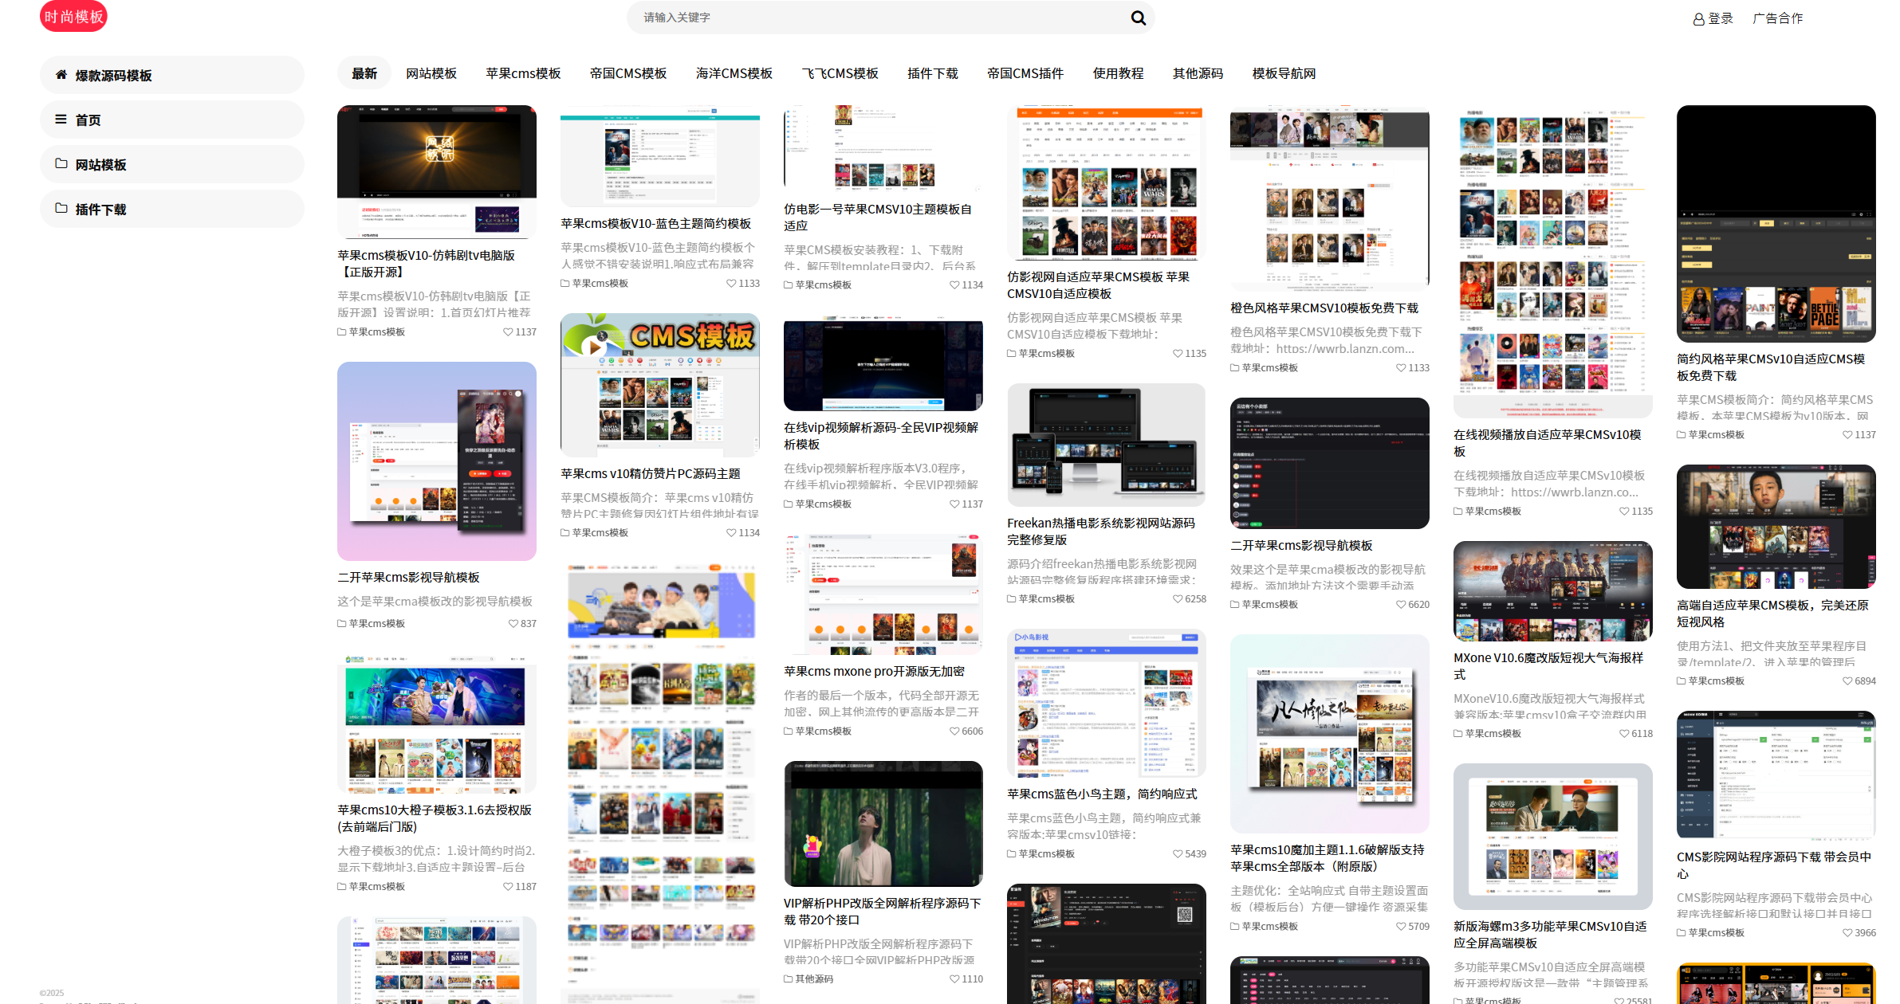Click thumbnail above 苹果cms10大橙子模板3.1.6 title
This screenshot has width=1900, height=1004.
click(x=437, y=724)
